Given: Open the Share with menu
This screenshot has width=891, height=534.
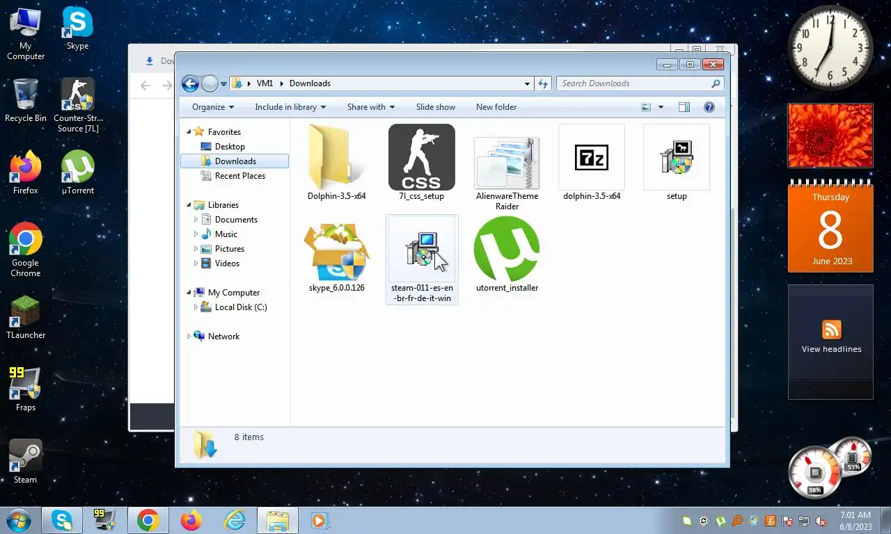Looking at the screenshot, I should (371, 107).
